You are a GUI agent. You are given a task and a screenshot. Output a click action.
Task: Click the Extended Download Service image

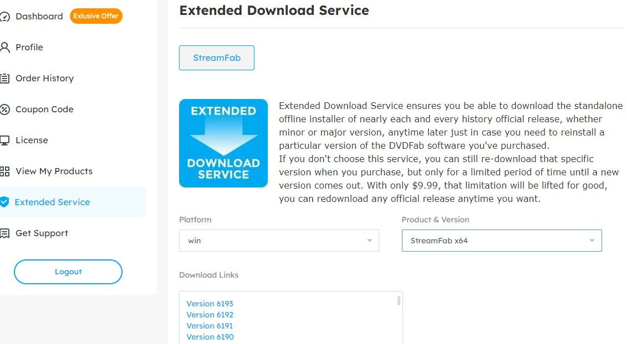[223, 143]
